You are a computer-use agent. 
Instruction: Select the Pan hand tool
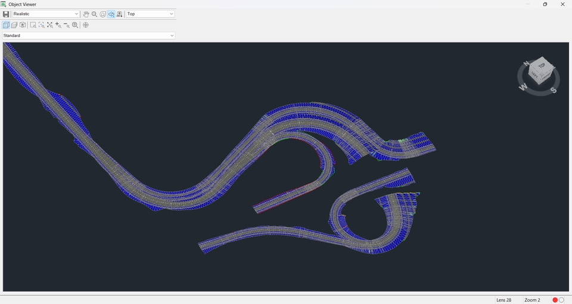86,14
